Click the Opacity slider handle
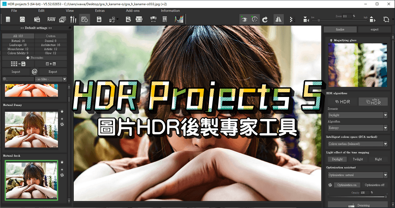 coord(386,197)
